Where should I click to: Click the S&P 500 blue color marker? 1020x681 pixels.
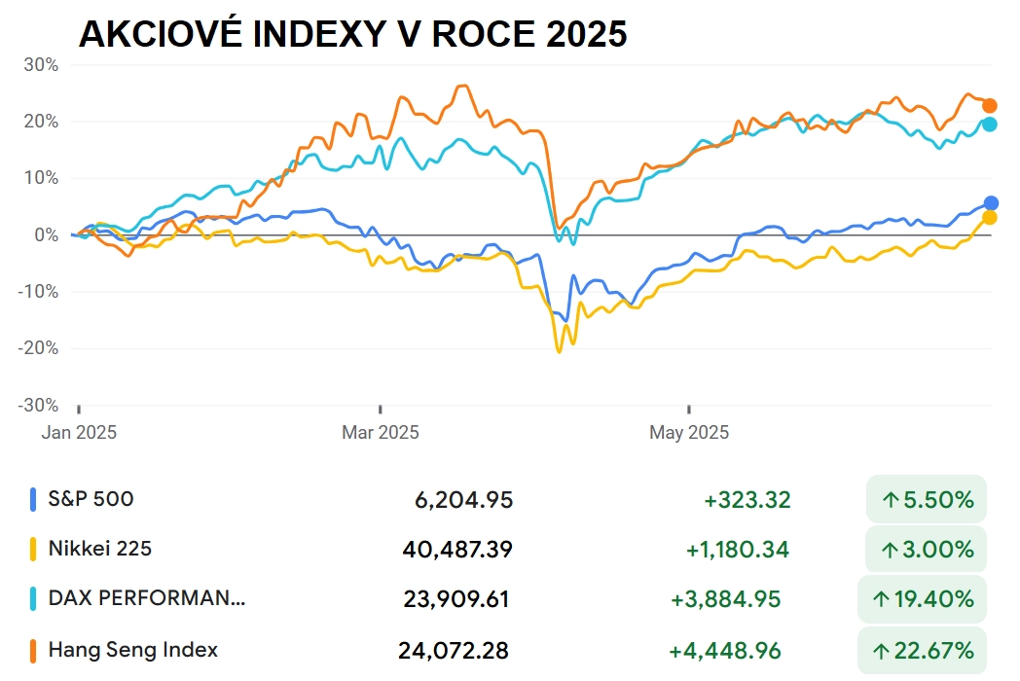pyautogui.click(x=32, y=499)
